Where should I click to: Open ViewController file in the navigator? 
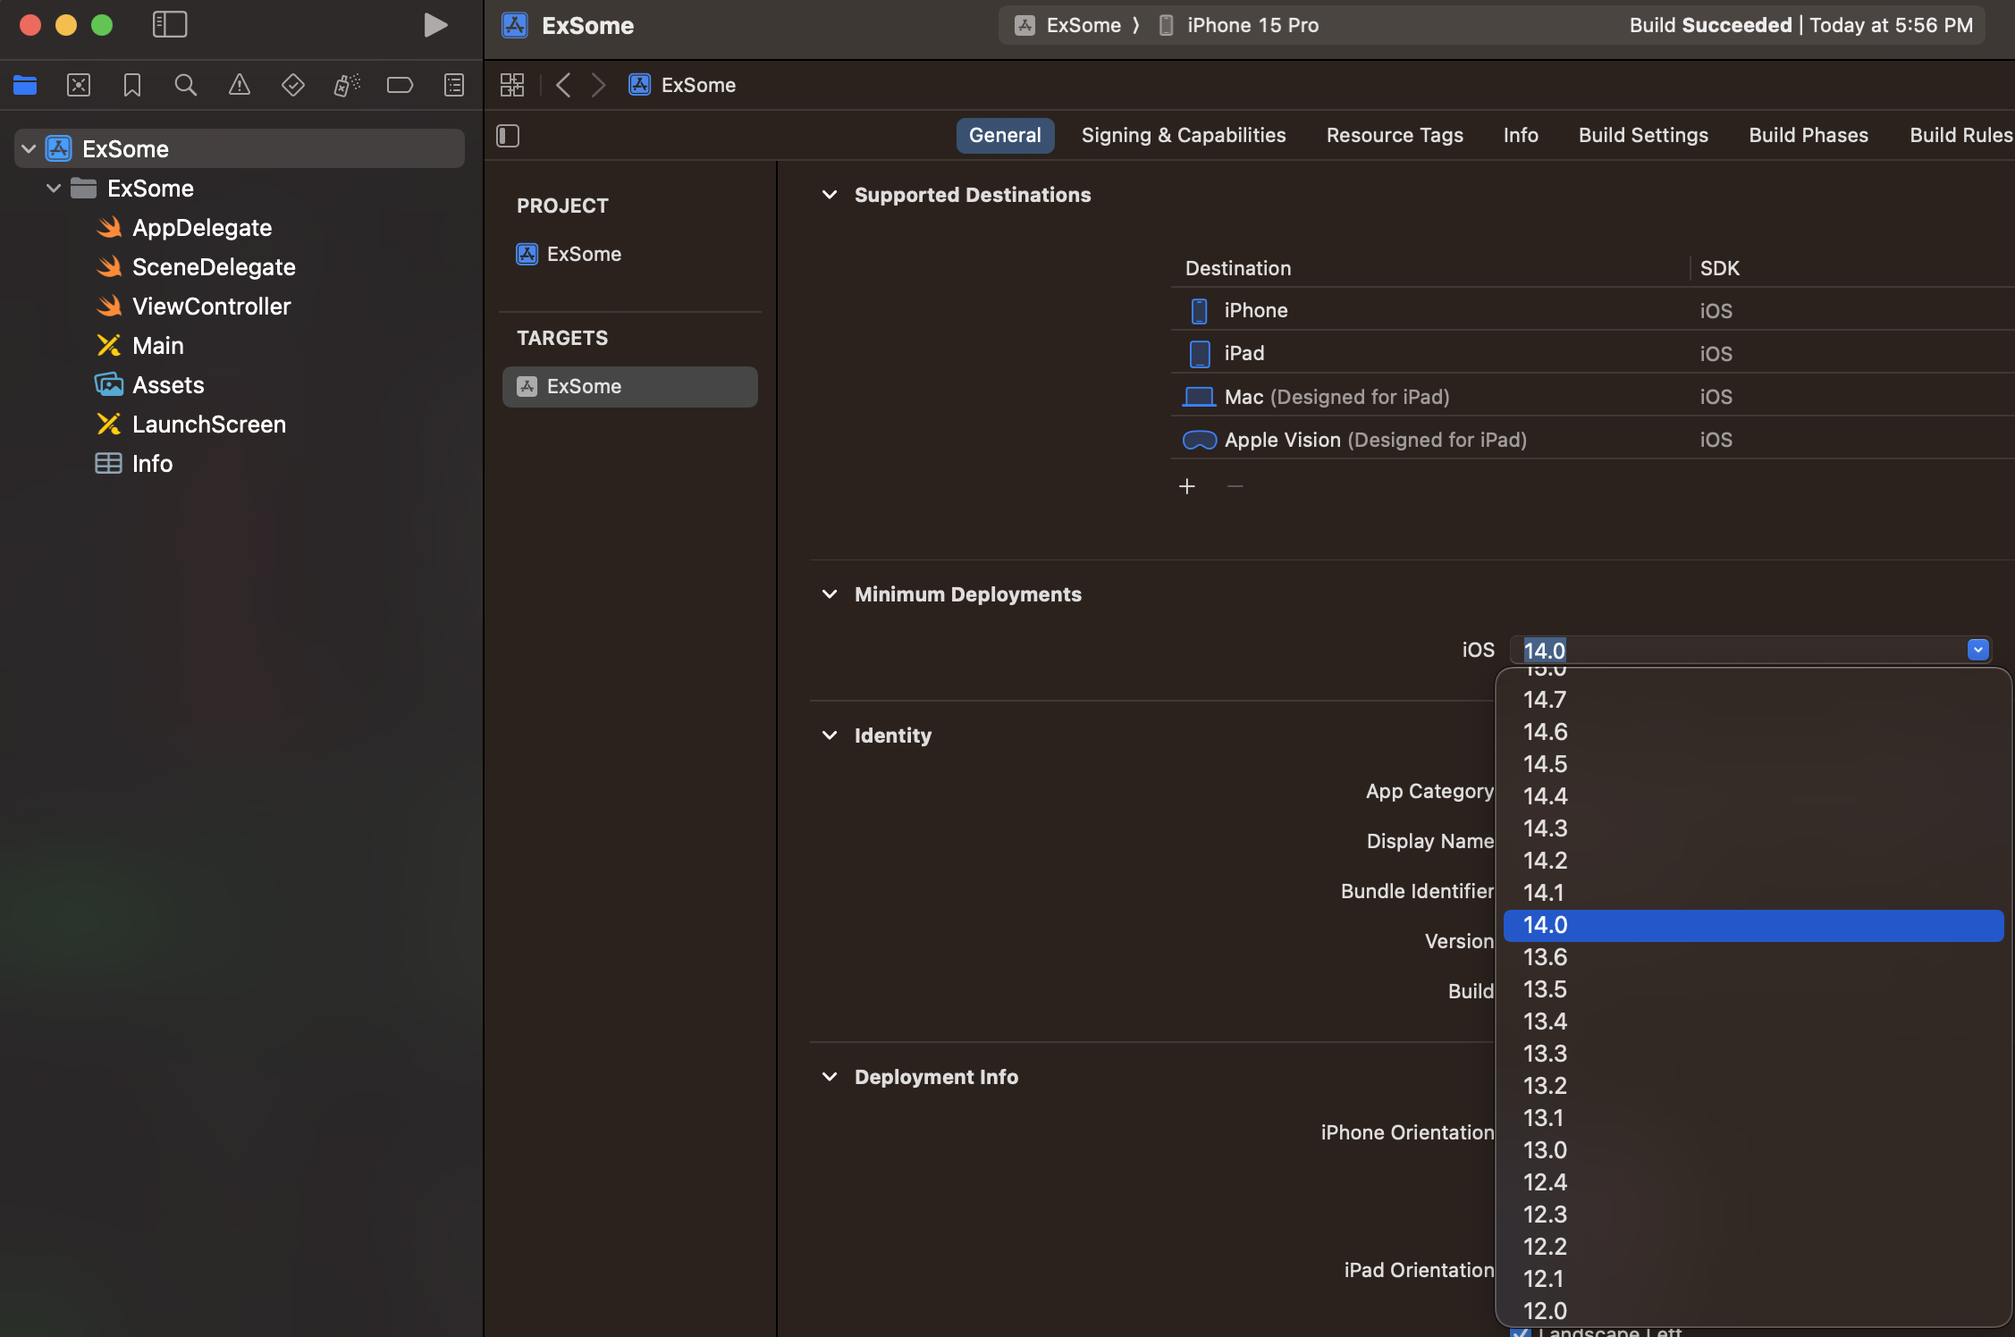[211, 307]
